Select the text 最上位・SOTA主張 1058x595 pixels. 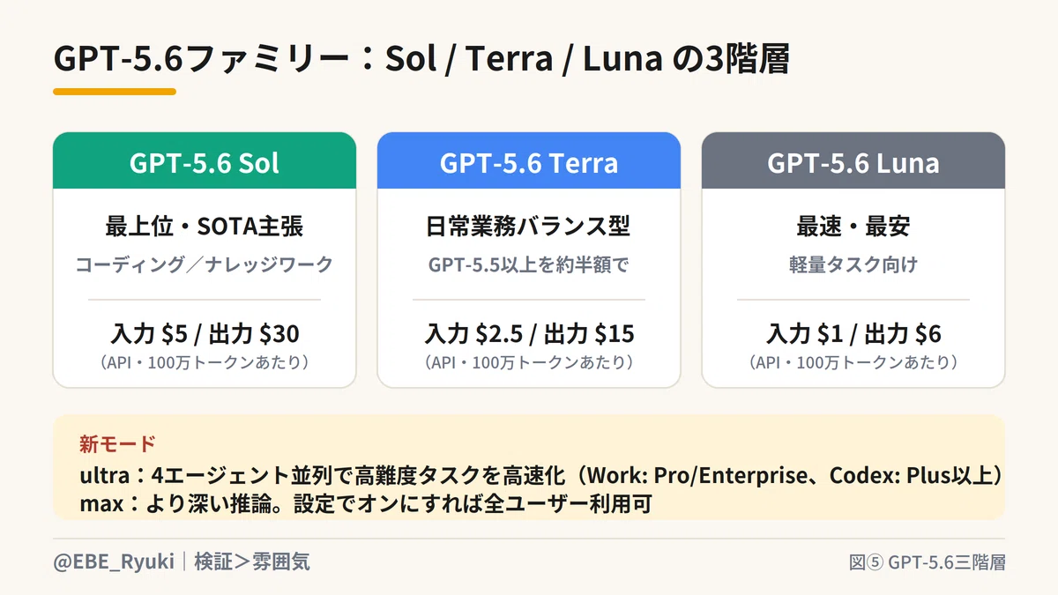click(x=205, y=227)
